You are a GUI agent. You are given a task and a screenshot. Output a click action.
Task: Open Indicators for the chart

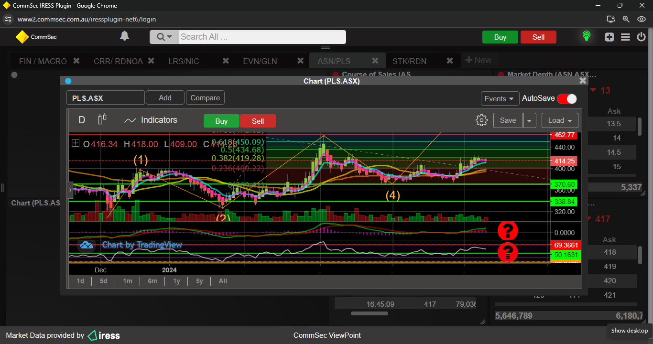151,120
